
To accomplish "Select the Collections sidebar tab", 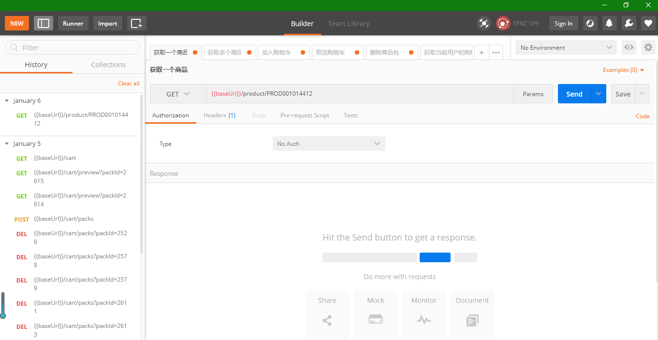I will tap(108, 65).
